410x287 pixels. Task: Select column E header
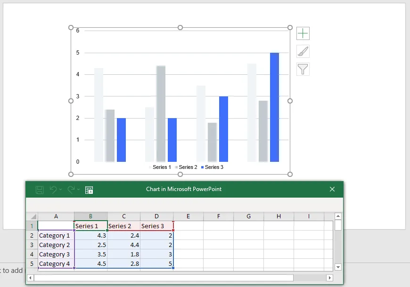188,216
